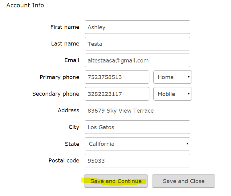Viewport: 231px width, 196px height.
Task: Click the Secondary phone number field
Action: [x=117, y=94]
